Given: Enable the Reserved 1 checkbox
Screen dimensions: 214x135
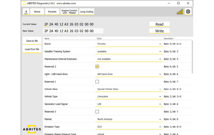Looking at the screenshot, I should coord(97,82).
